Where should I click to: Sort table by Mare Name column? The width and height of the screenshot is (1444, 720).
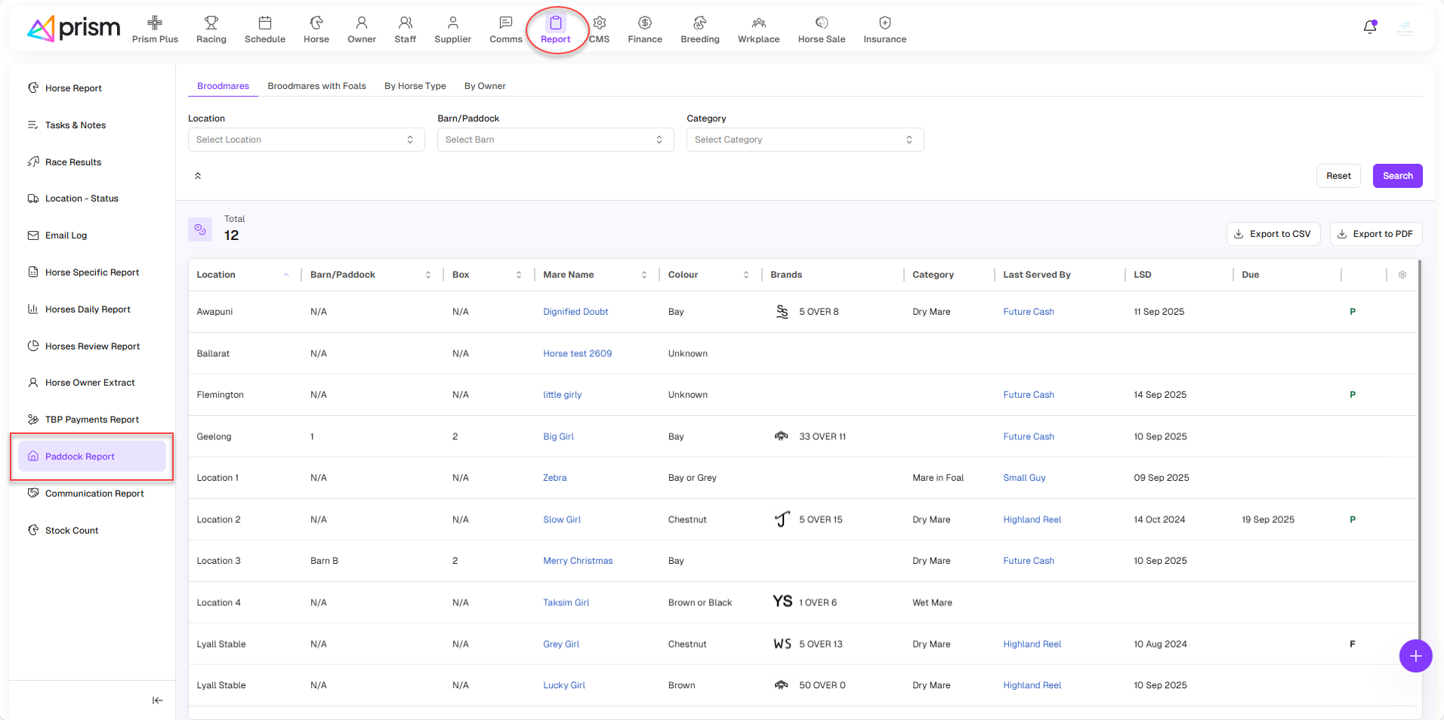[644, 275]
